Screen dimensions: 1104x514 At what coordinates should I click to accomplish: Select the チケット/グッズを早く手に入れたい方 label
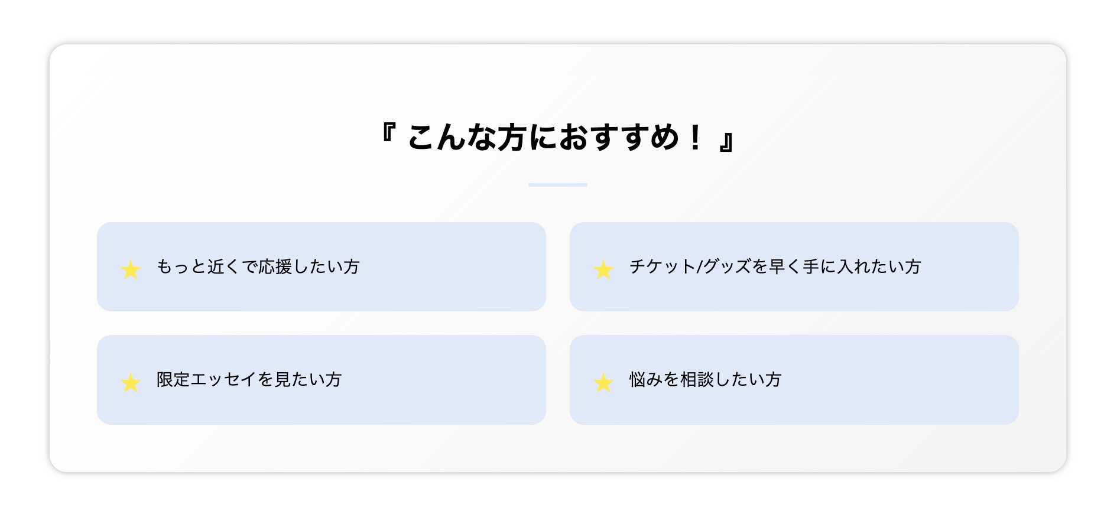775,267
